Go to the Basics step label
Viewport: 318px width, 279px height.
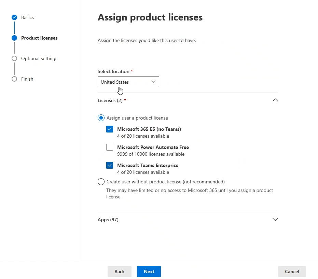[27, 18]
